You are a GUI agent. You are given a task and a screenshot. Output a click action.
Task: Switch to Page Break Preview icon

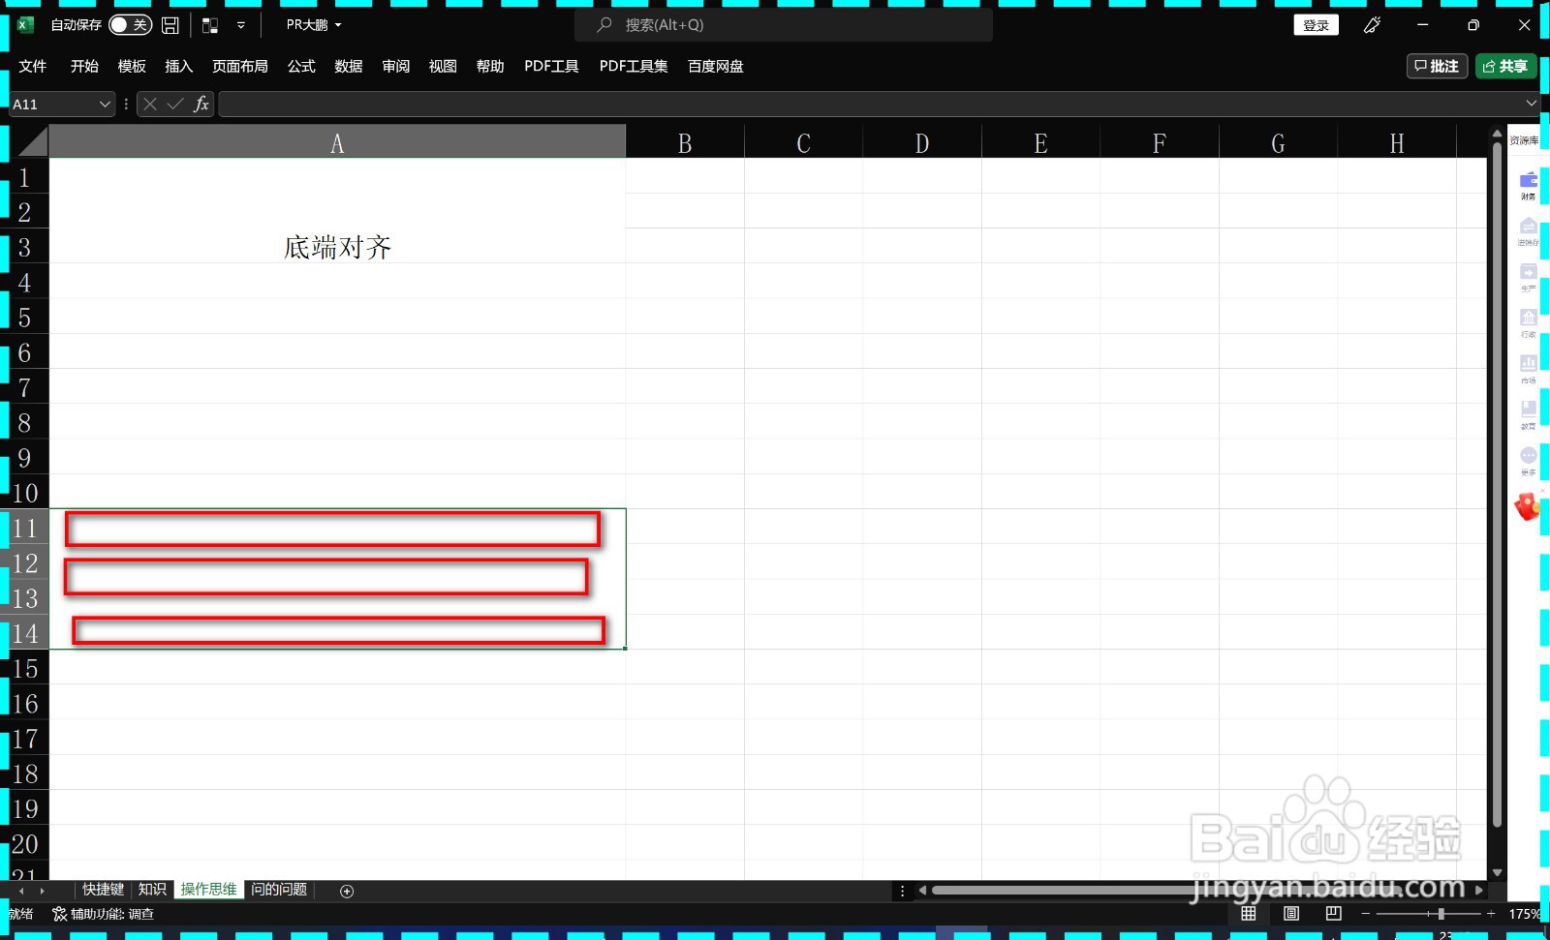pyautogui.click(x=1334, y=914)
